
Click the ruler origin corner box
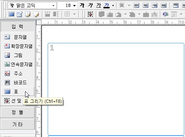39,23
